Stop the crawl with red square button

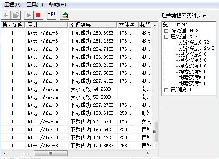pos(38,15)
